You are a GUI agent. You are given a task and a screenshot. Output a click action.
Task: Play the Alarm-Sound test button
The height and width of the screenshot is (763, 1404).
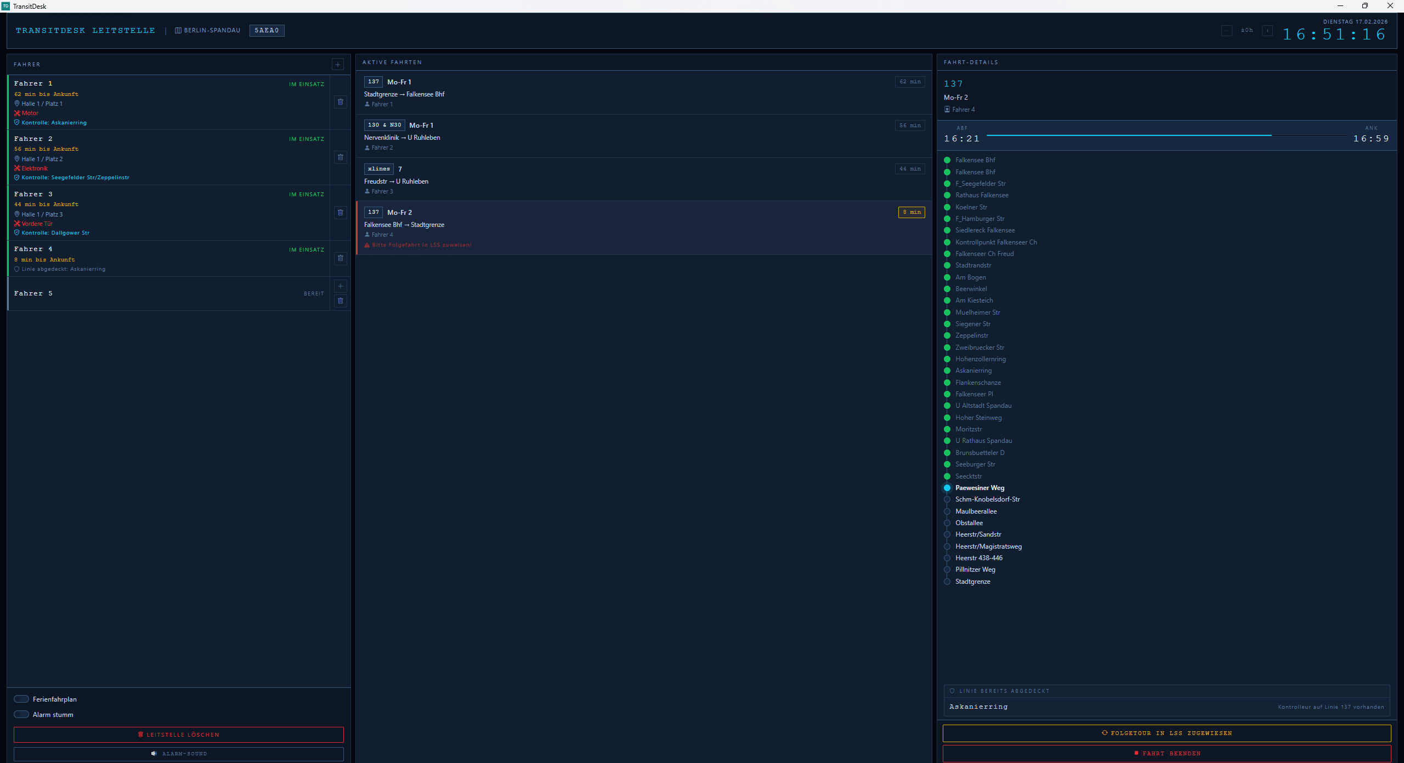tap(179, 754)
